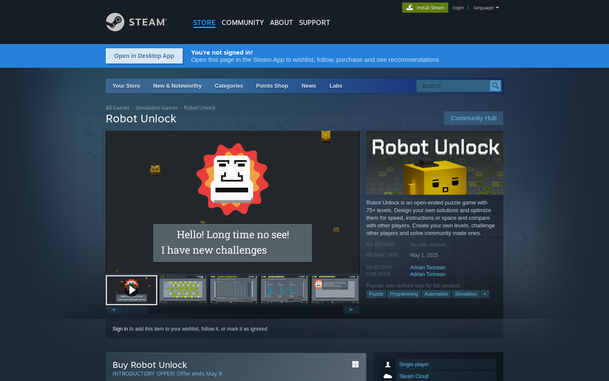This screenshot has height=381, width=609.
Task: Click the Sign in link
Action: pyautogui.click(x=120, y=329)
